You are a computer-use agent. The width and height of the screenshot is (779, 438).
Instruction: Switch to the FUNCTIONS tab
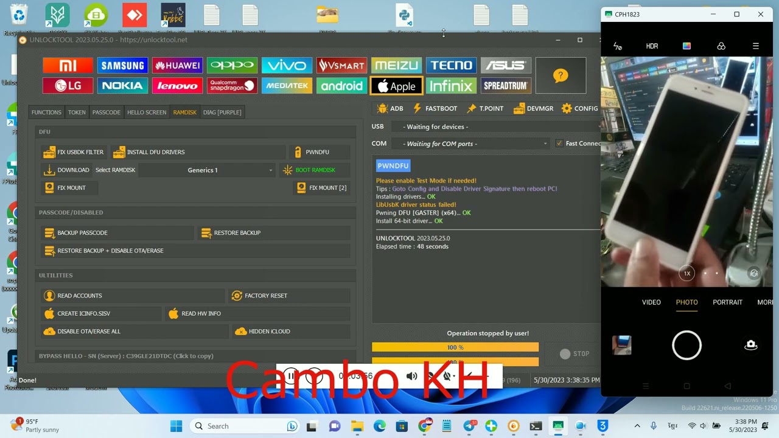tap(46, 112)
